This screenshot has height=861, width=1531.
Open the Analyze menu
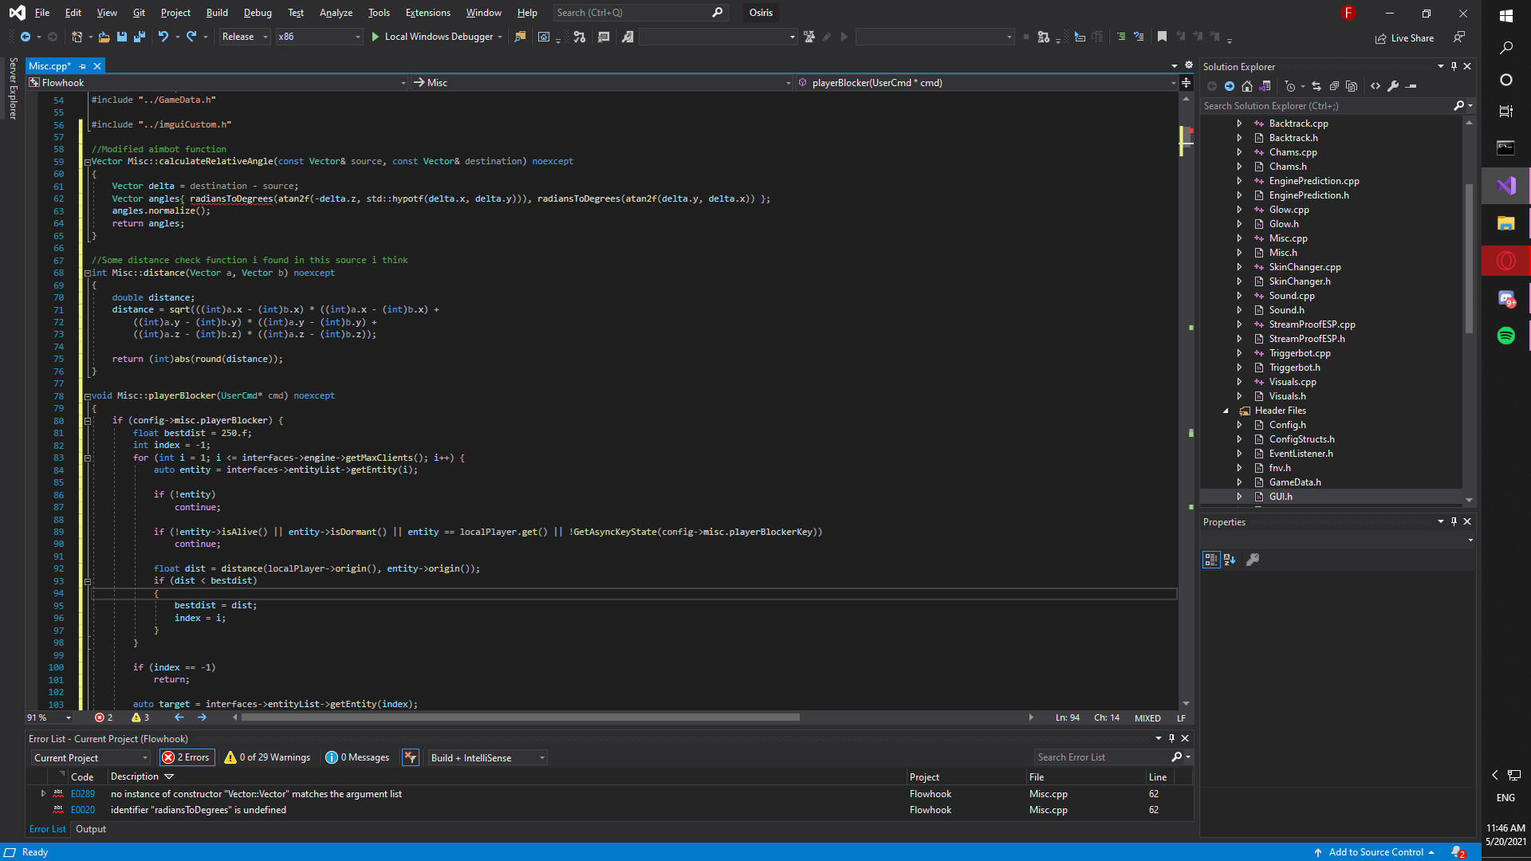click(x=336, y=13)
